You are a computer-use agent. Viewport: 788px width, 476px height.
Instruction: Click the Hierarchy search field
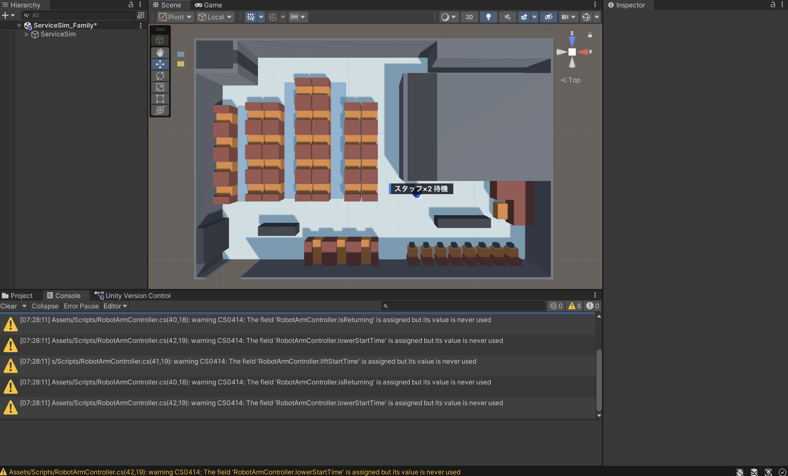(x=79, y=15)
